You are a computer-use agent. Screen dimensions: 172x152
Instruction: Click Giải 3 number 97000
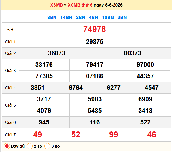[x=145, y=65]
